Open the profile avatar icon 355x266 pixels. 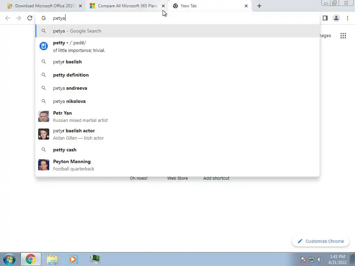[x=336, y=18]
